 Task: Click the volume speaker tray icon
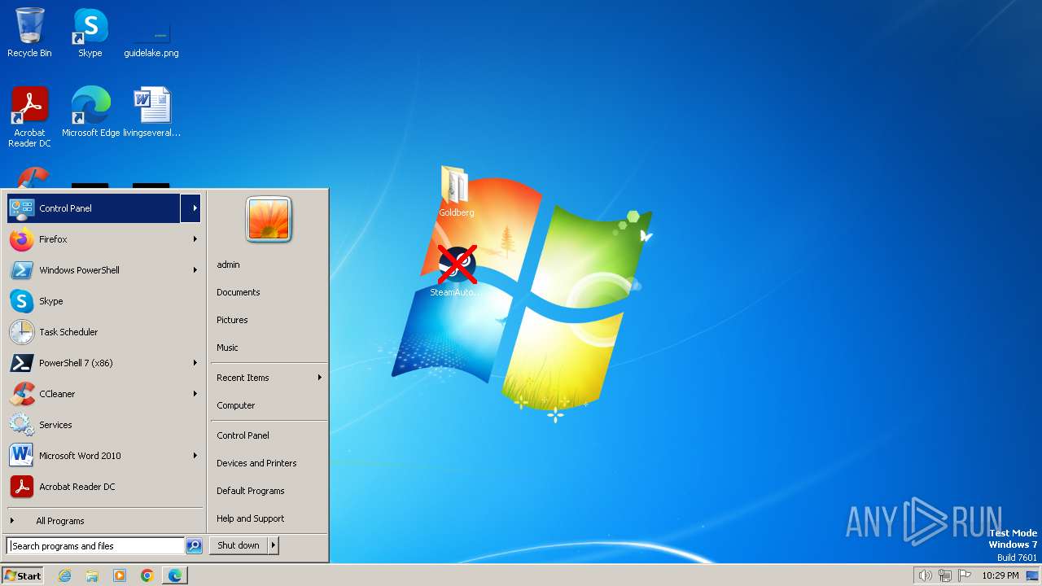coord(925,575)
